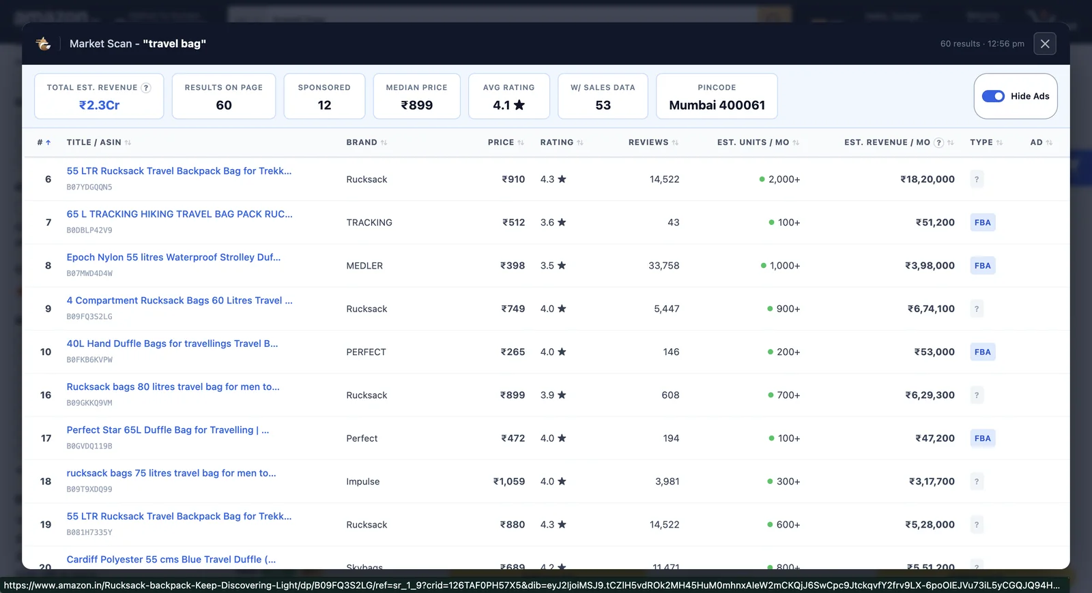Click the unknown type badge in the Impulse row
Screen dimensions: 1092x593
977,481
